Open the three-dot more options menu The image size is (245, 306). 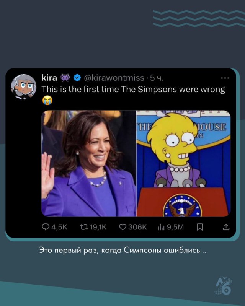(x=225, y=78)
